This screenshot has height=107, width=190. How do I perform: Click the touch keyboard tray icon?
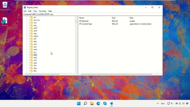(x=183, y=103)
